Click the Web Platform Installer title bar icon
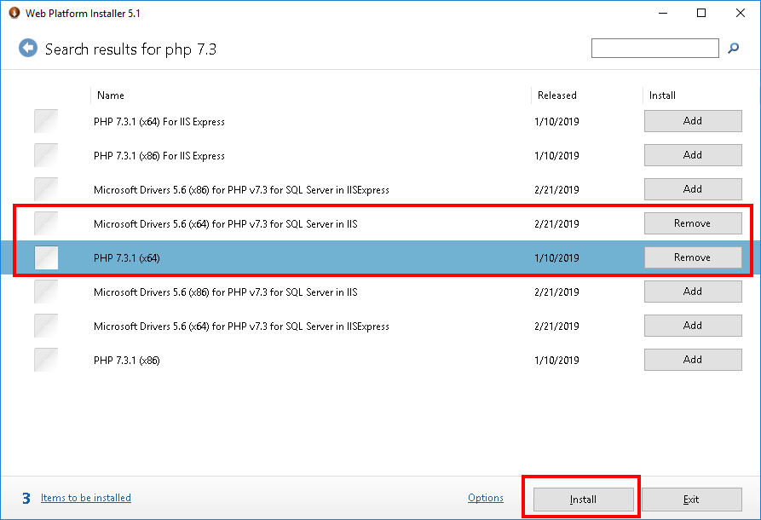Image resolution: width=761 pixels, height=520 pixels. coord(14,13)
